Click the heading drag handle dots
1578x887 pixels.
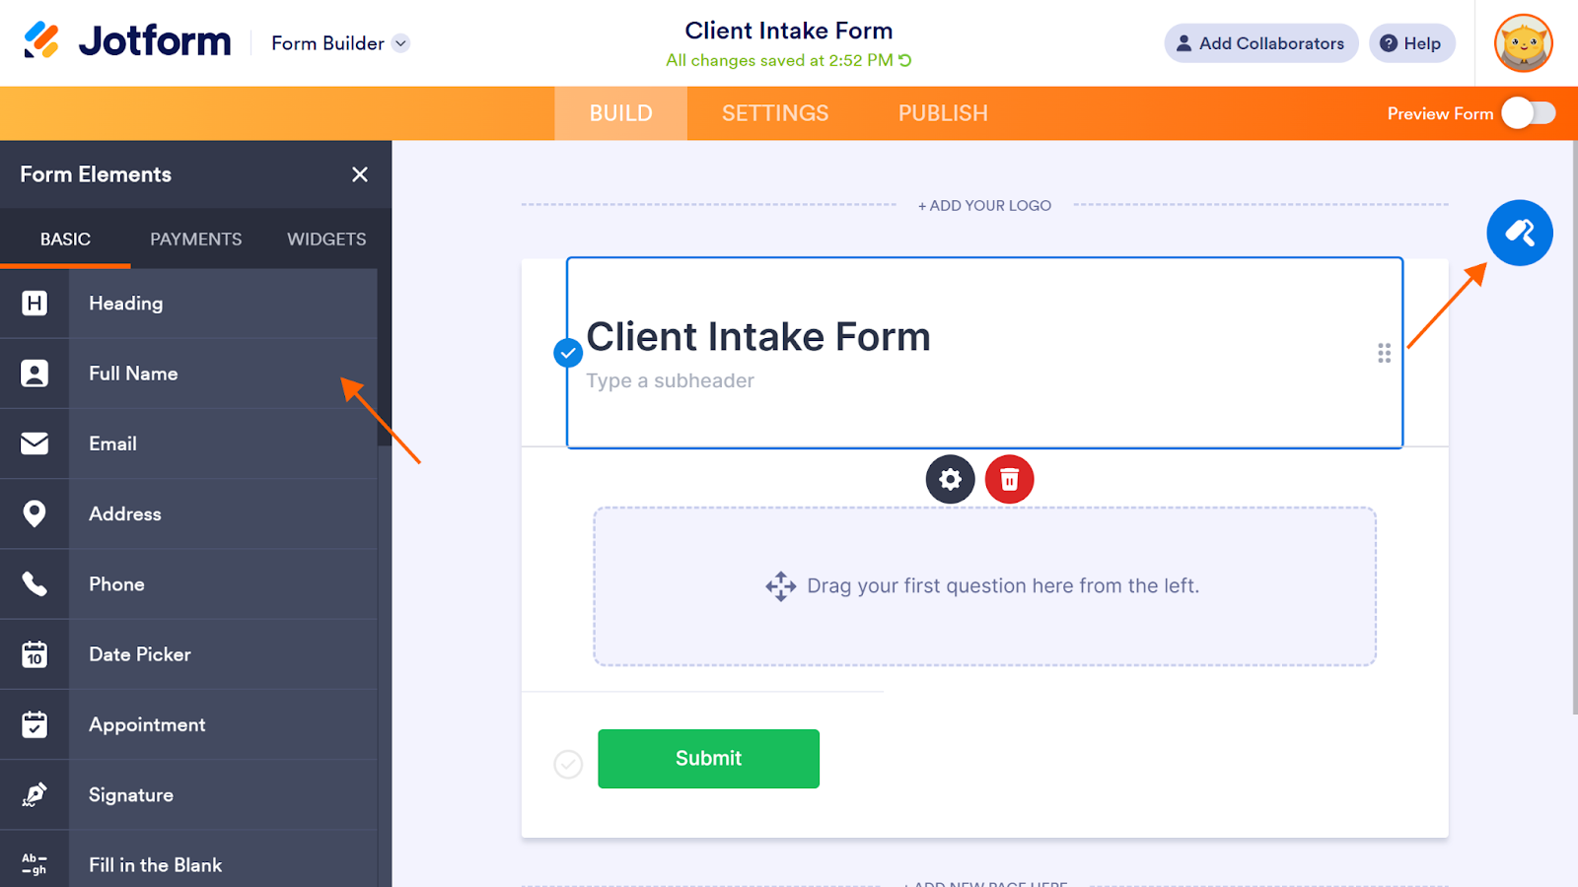(1384, 353)
